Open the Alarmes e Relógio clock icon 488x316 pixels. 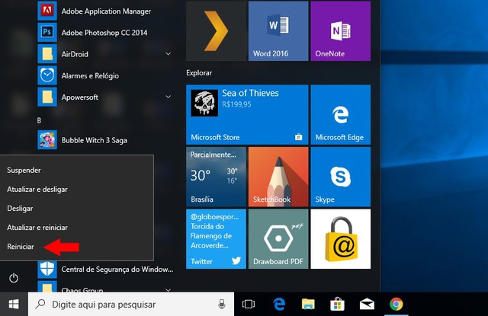47,75
